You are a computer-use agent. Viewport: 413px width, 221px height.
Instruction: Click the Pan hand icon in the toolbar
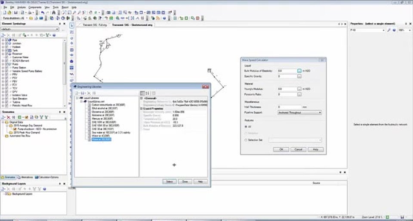pyautogui.click(x=90, y=12)
